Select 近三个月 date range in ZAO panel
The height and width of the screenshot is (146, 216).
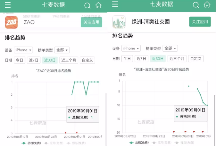point(69,60)
